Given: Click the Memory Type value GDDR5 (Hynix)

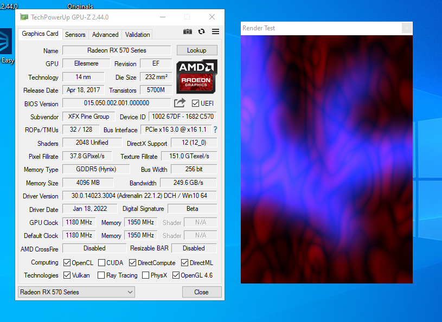Looking at the screenshot, I should pyautogui.click(x=96, y=169).
